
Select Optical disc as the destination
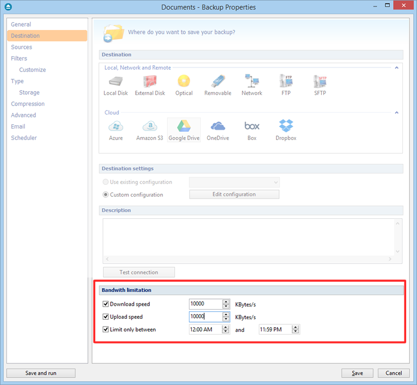click(x=184, y=85)
